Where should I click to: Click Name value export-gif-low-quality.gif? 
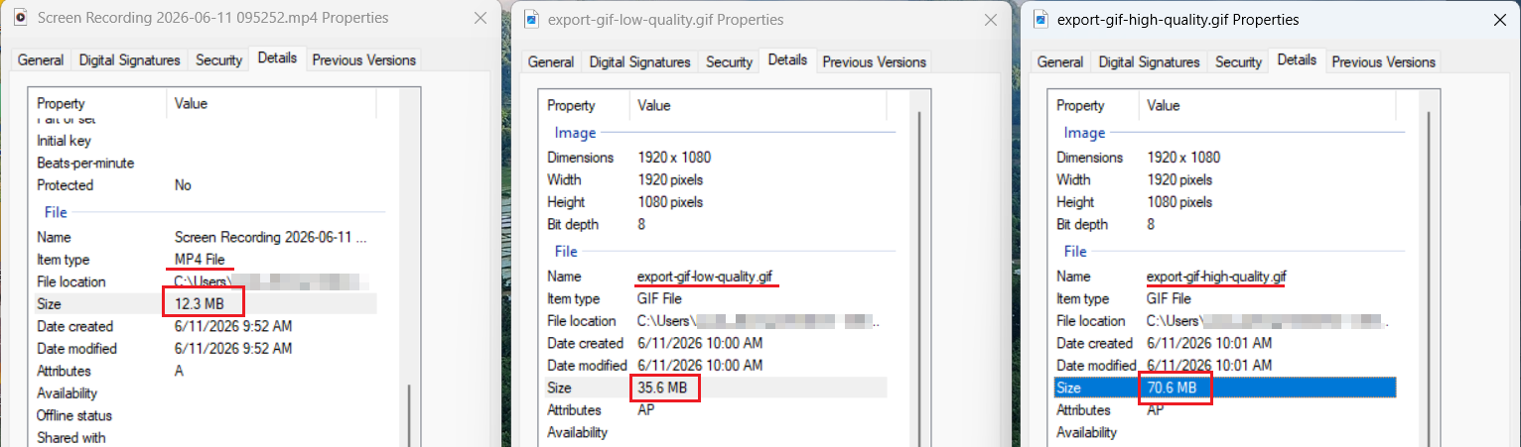tap(705, 277)
